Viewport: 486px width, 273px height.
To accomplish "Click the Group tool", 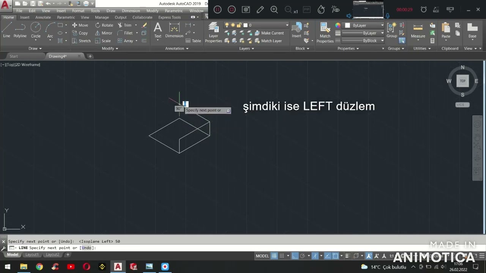I will tap(392, 30).
